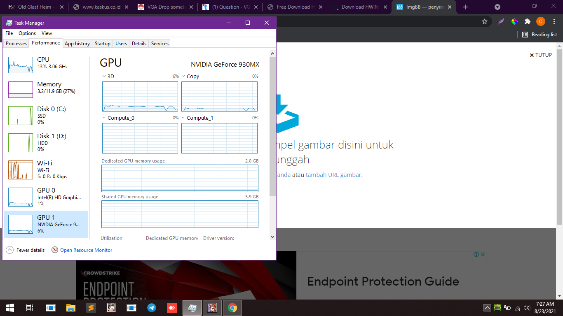Open AnyDesk from the taskbar
The height and width of the screenshot is (316, 563).
(172, 307)
